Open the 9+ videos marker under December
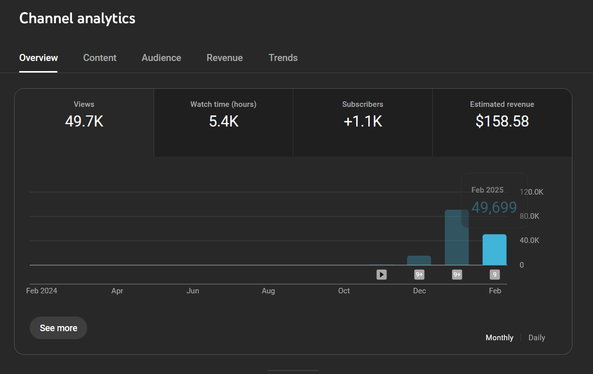Viewport: 593px width, 374px height. tap(419, 275)
